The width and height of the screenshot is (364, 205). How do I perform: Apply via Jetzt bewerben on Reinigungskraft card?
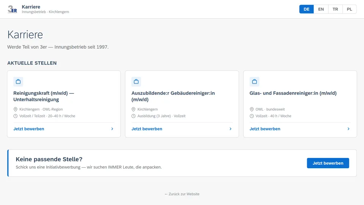click(x=29, y=129)
